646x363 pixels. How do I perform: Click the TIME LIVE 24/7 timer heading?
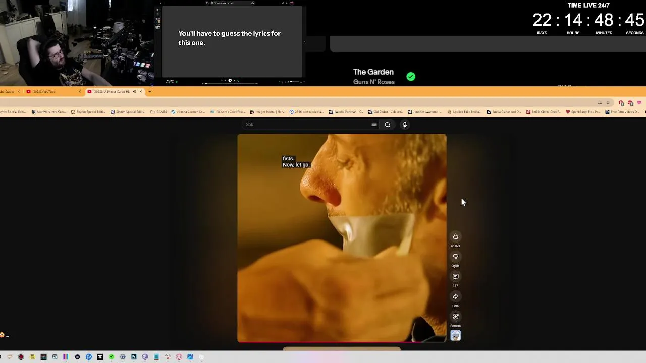click(x=588, y=6)
